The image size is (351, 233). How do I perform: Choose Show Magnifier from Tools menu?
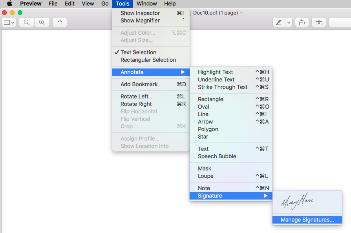[151, 20]
